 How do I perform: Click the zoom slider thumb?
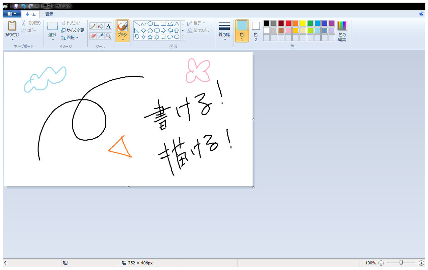point(401,263)
